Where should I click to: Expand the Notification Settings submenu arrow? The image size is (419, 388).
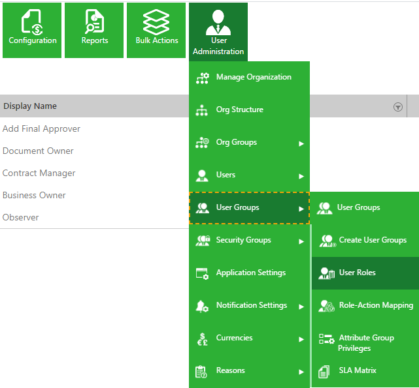point(301,306)
